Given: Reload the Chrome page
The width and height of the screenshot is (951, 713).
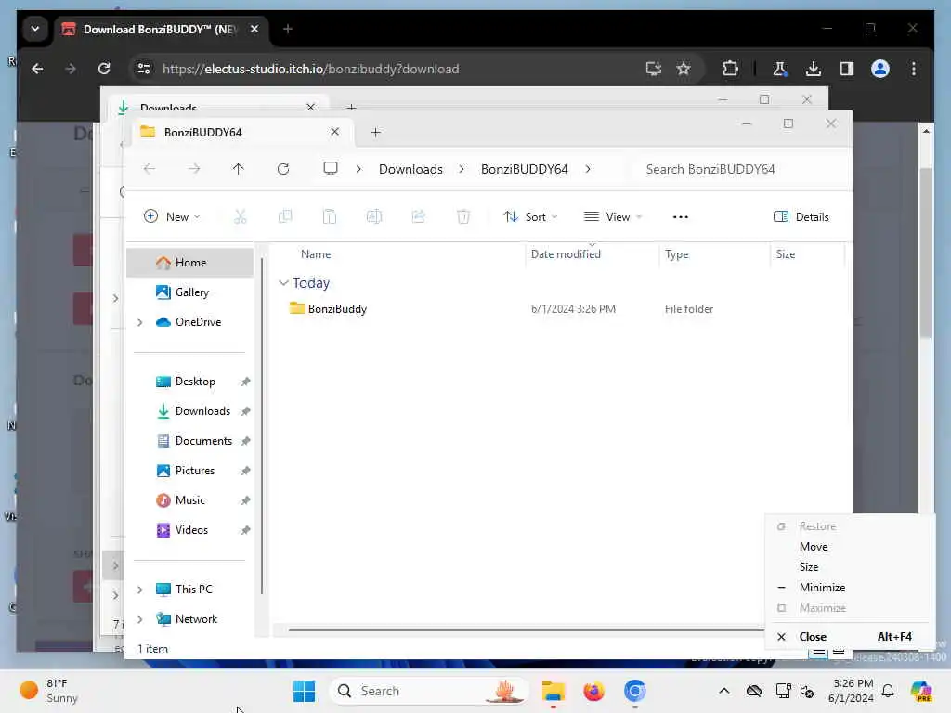Looking at the screenshot, I should click(x=104, y=69).
